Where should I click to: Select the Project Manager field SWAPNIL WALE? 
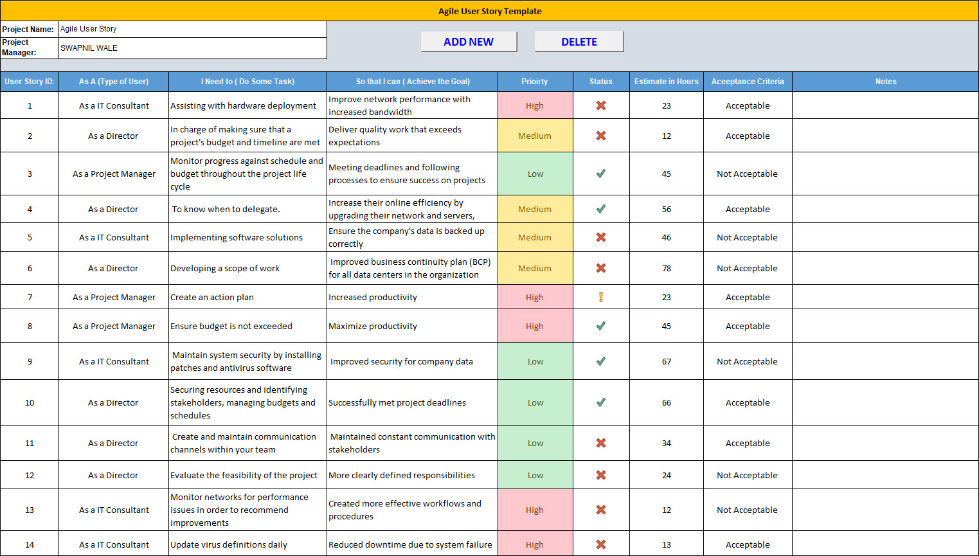tap(192, 48)
